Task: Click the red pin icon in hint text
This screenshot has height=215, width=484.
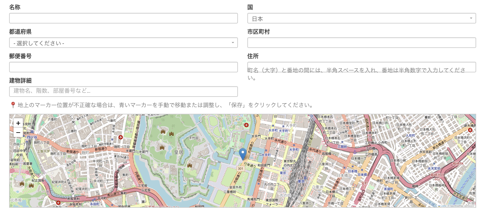Action: [13, 105]
